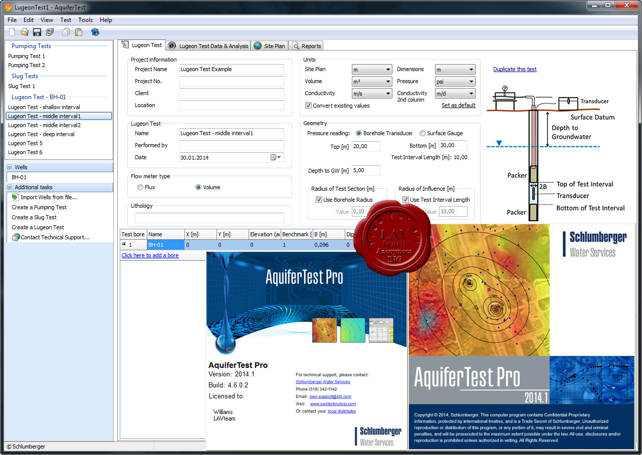Click the Contact Technical Support icon

click(x=16, y=237)
